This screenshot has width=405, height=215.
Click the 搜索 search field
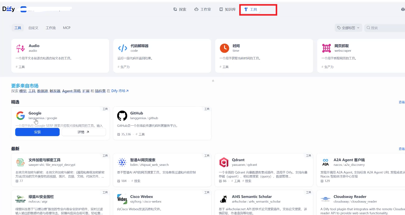pyautogui.click(x=385, y=28)
